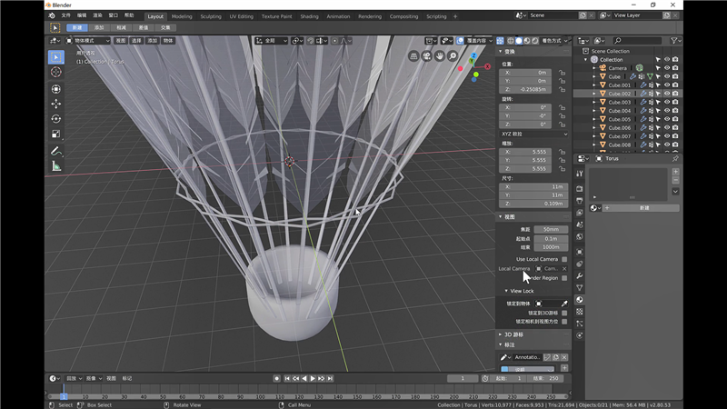
Task: Open the XYZ Euler rotation mode dropdown
Action: coord(533,134)
